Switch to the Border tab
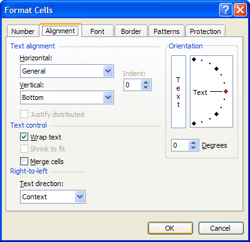Image resolution: width=250 pixels, height=242 pixels. point(131,31)
